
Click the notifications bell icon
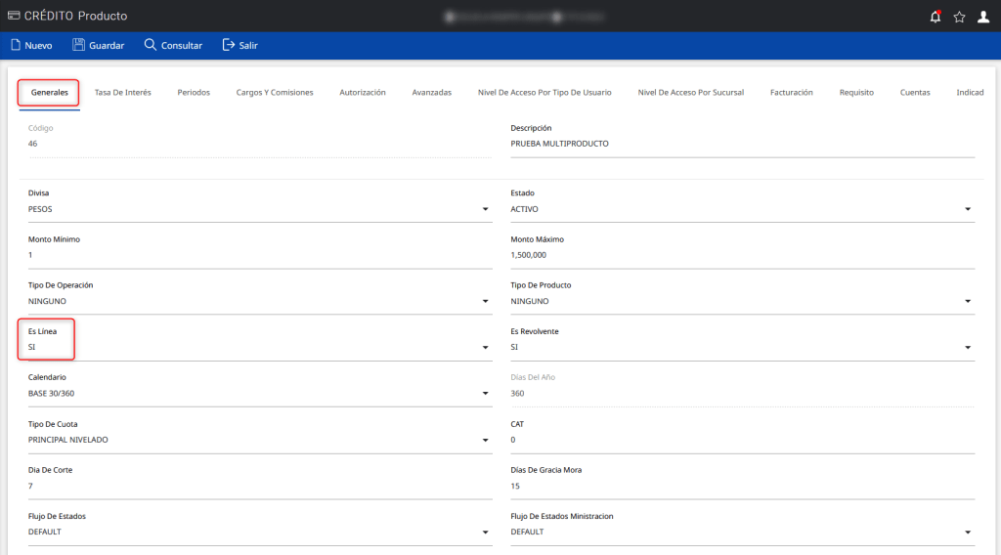935,17
